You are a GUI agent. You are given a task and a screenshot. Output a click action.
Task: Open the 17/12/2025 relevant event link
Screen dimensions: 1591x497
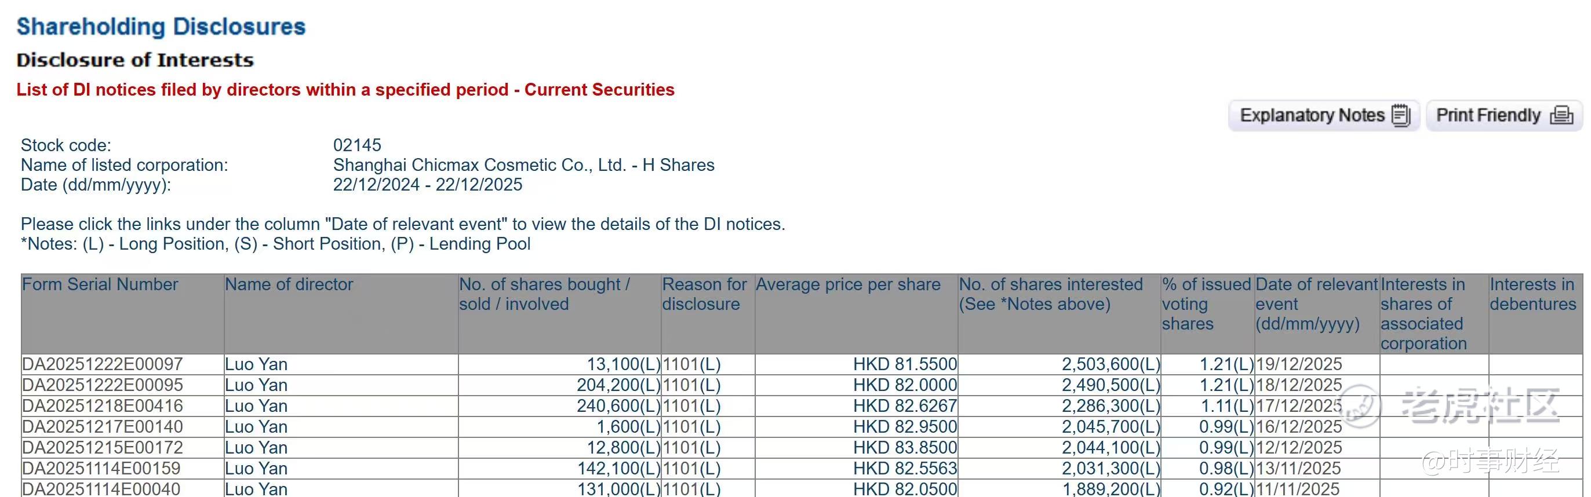point(1298,406)
